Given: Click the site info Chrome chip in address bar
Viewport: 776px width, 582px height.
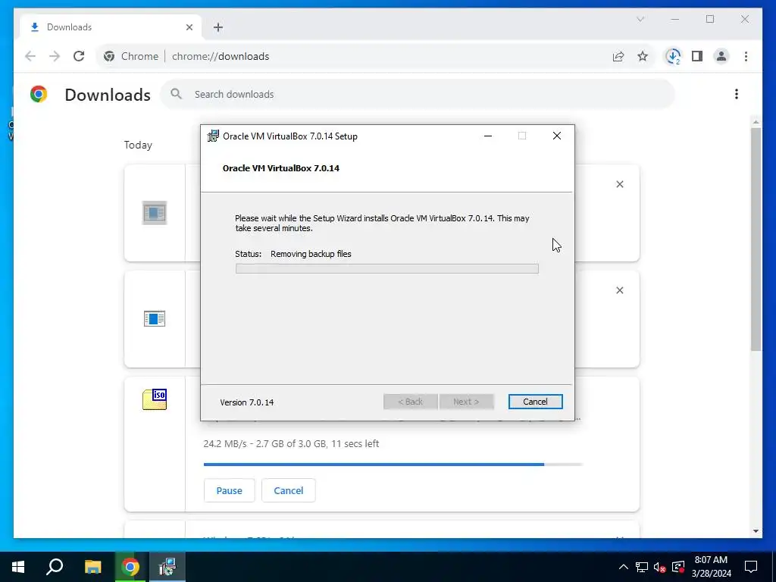Looking at the screenshot, I should (130, 56).
